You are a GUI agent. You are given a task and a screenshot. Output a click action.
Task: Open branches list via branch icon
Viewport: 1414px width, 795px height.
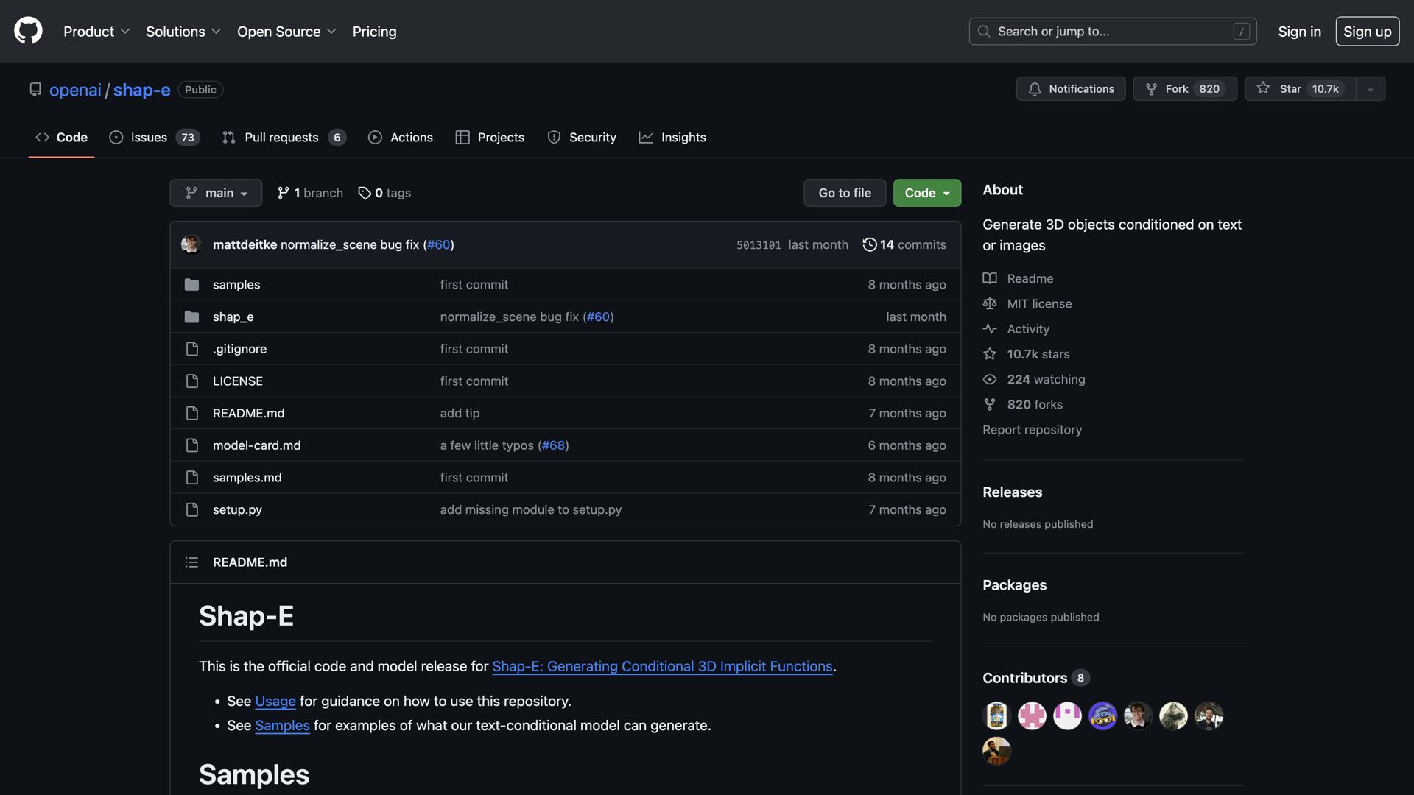[x=284, y=193]
